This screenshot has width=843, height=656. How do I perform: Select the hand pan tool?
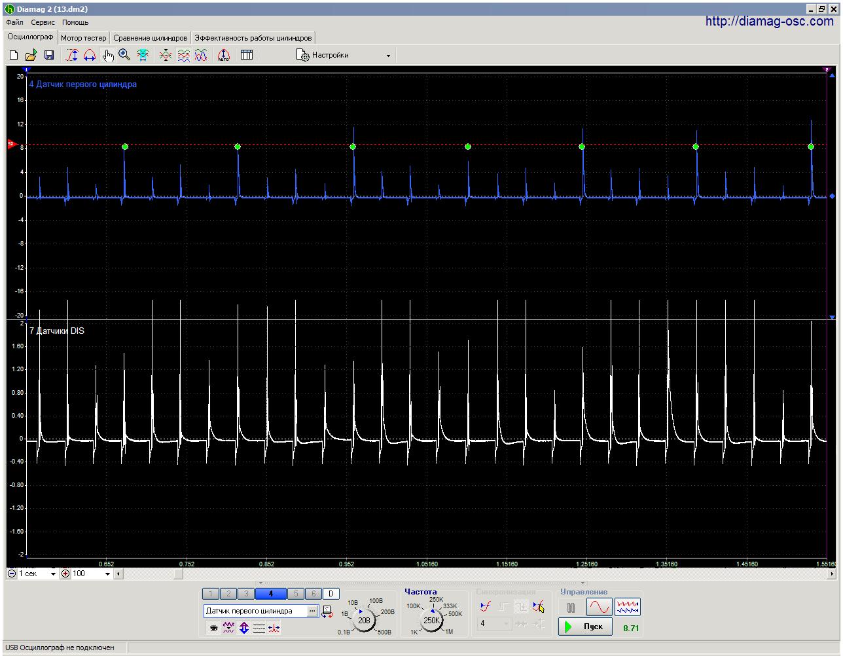pyautogui.click(x=108, y=56)
